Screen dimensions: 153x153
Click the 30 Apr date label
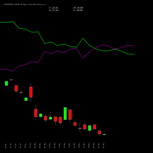tap(30, 146)
